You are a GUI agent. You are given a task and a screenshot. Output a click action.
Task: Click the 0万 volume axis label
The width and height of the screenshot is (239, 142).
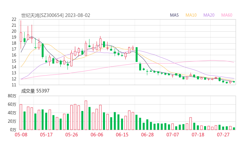13,130
